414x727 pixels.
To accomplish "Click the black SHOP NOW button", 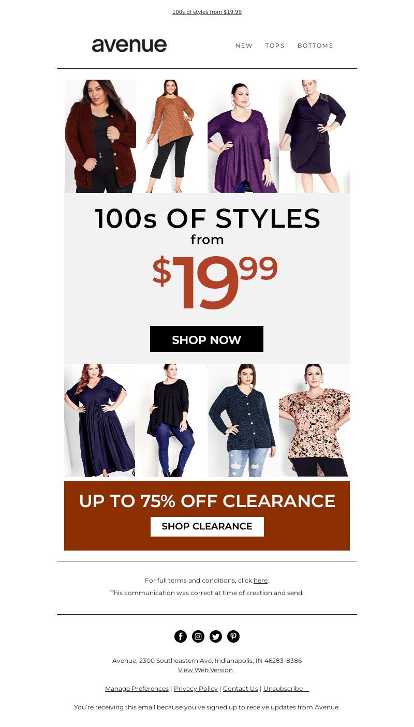I will point(206,339).
